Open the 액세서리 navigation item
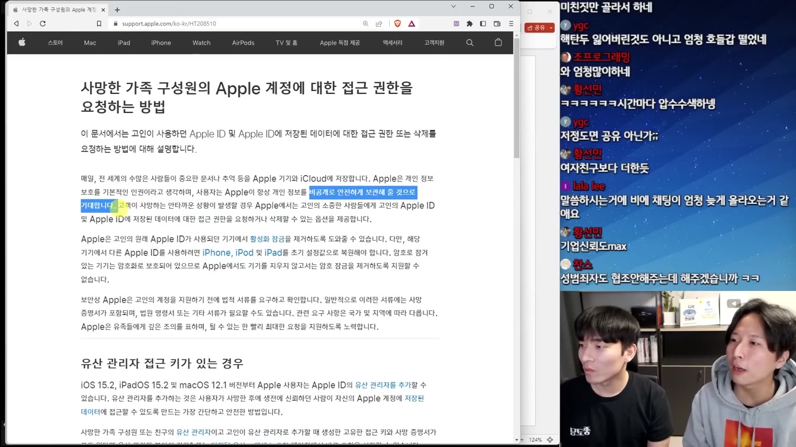796x447 pixels. point(392,43)
